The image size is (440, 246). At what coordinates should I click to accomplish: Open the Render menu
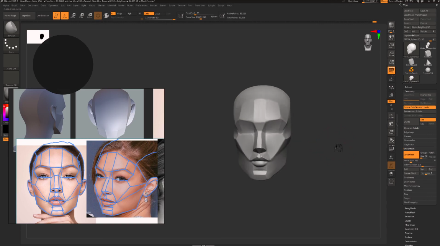(x=154, y=5)
